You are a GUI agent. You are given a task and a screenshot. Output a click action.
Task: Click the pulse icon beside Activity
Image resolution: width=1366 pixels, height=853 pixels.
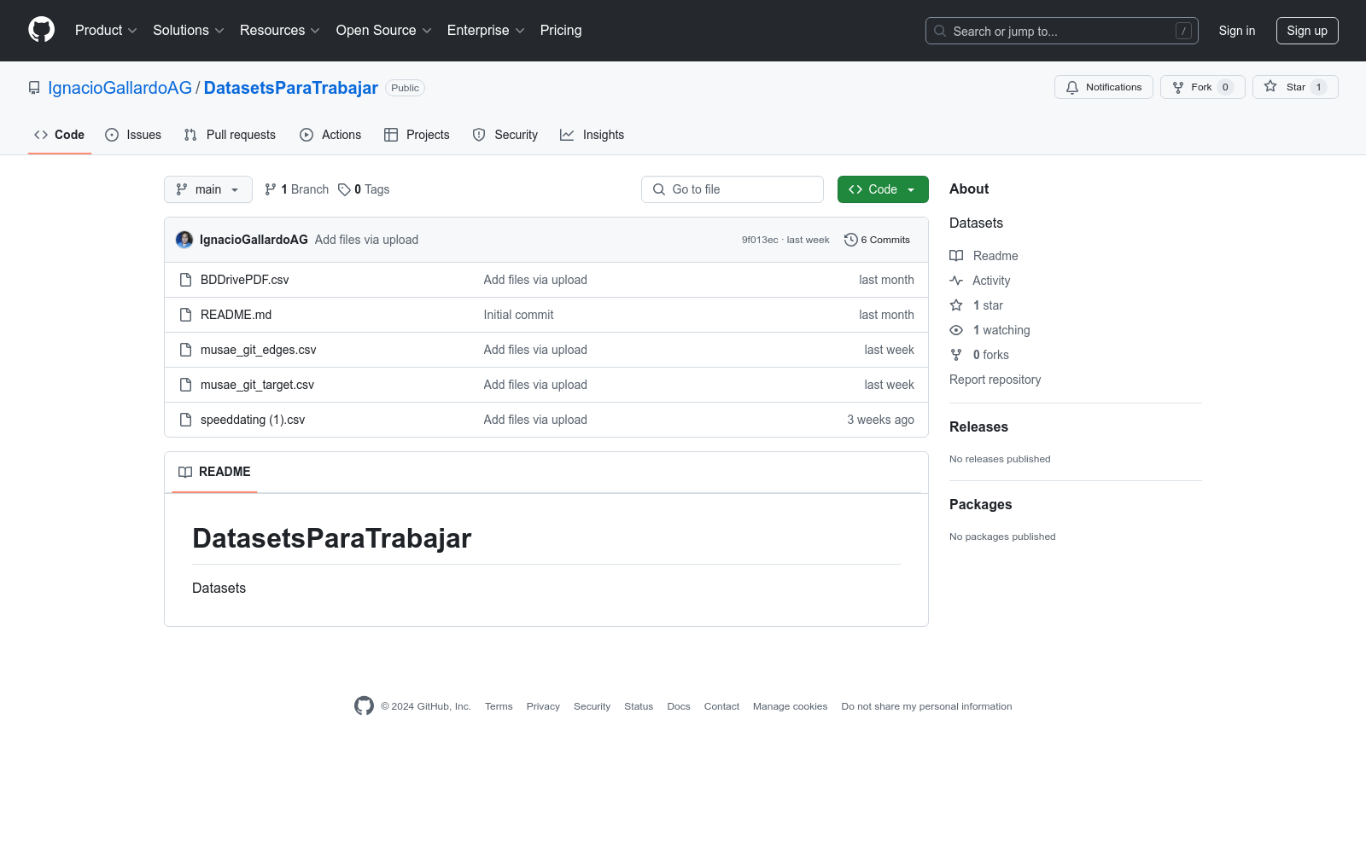coord(956,281)
